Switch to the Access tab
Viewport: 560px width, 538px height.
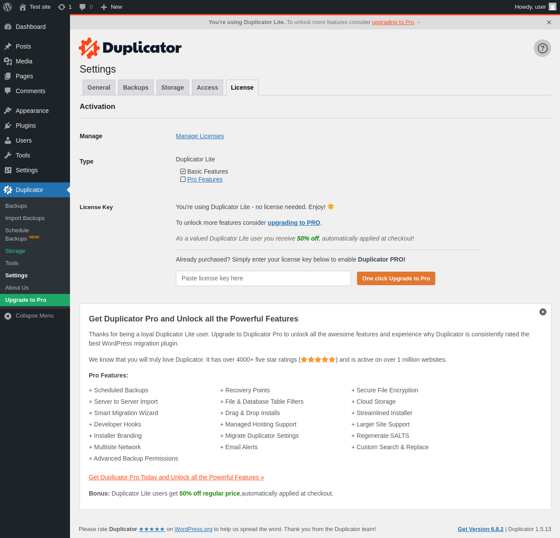coord(207,87)
